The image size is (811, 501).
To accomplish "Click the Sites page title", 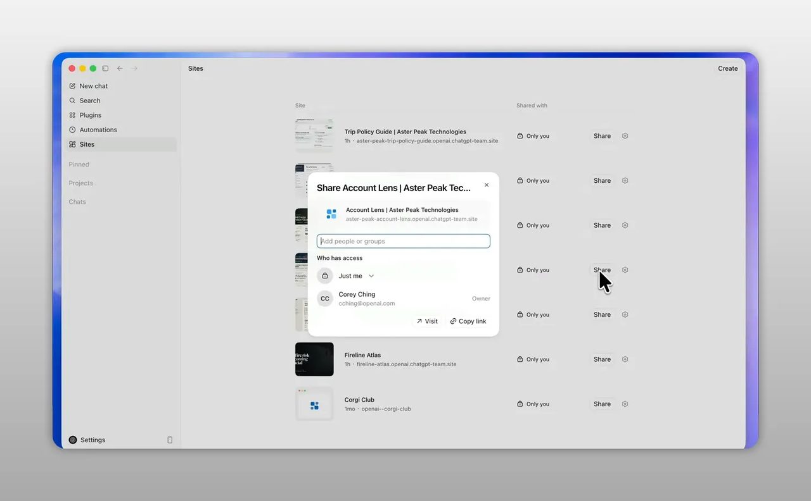I will click(196, 68).
